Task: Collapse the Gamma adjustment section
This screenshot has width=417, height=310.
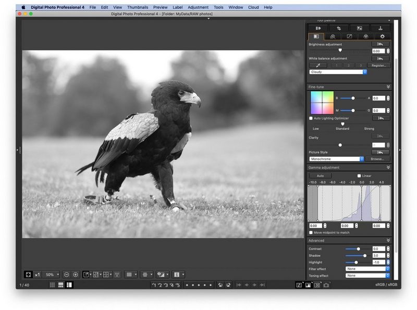Action: pos(389,167)
